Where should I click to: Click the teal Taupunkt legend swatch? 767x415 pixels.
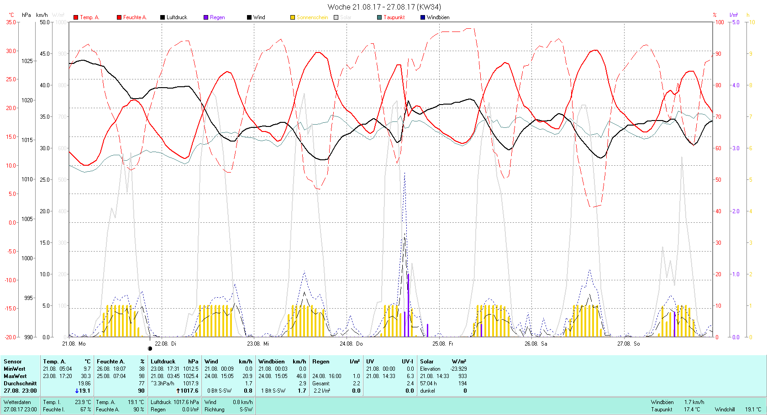[379, 17]
